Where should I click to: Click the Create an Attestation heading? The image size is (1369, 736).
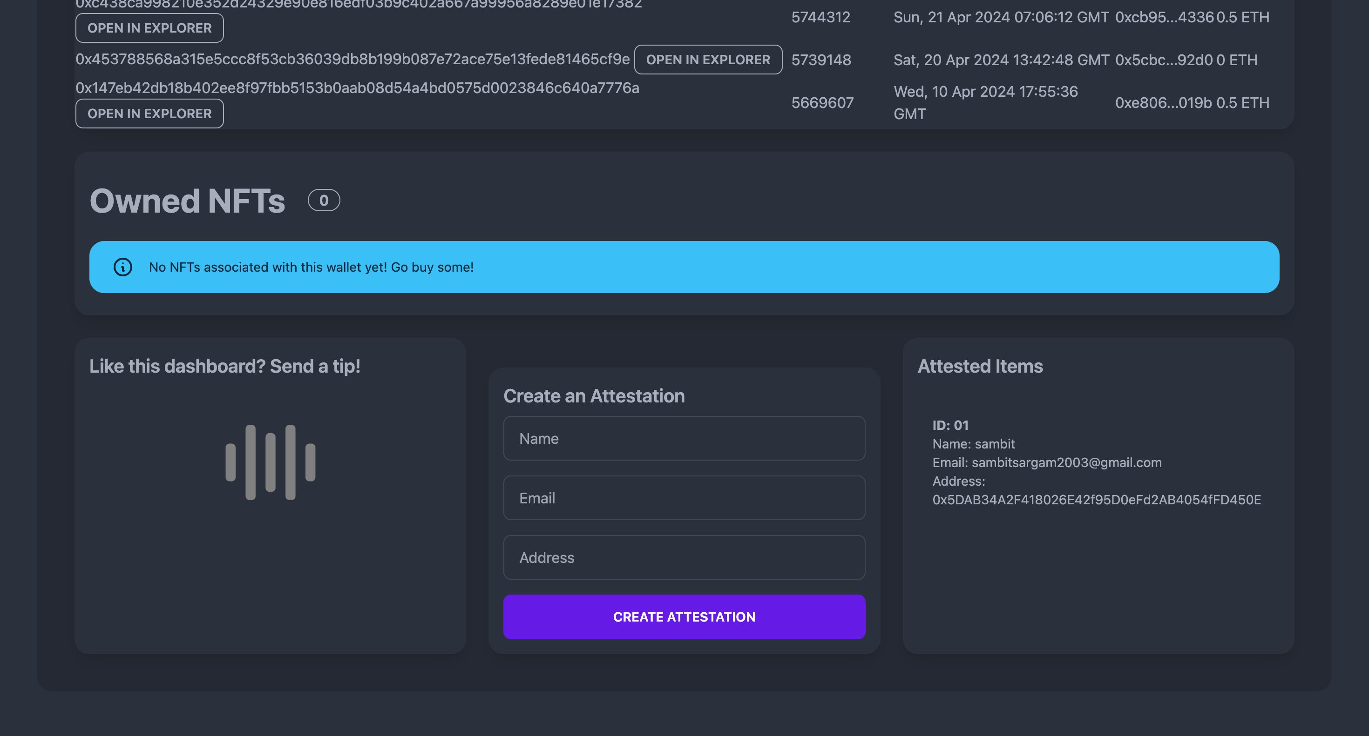click(594, 395)
